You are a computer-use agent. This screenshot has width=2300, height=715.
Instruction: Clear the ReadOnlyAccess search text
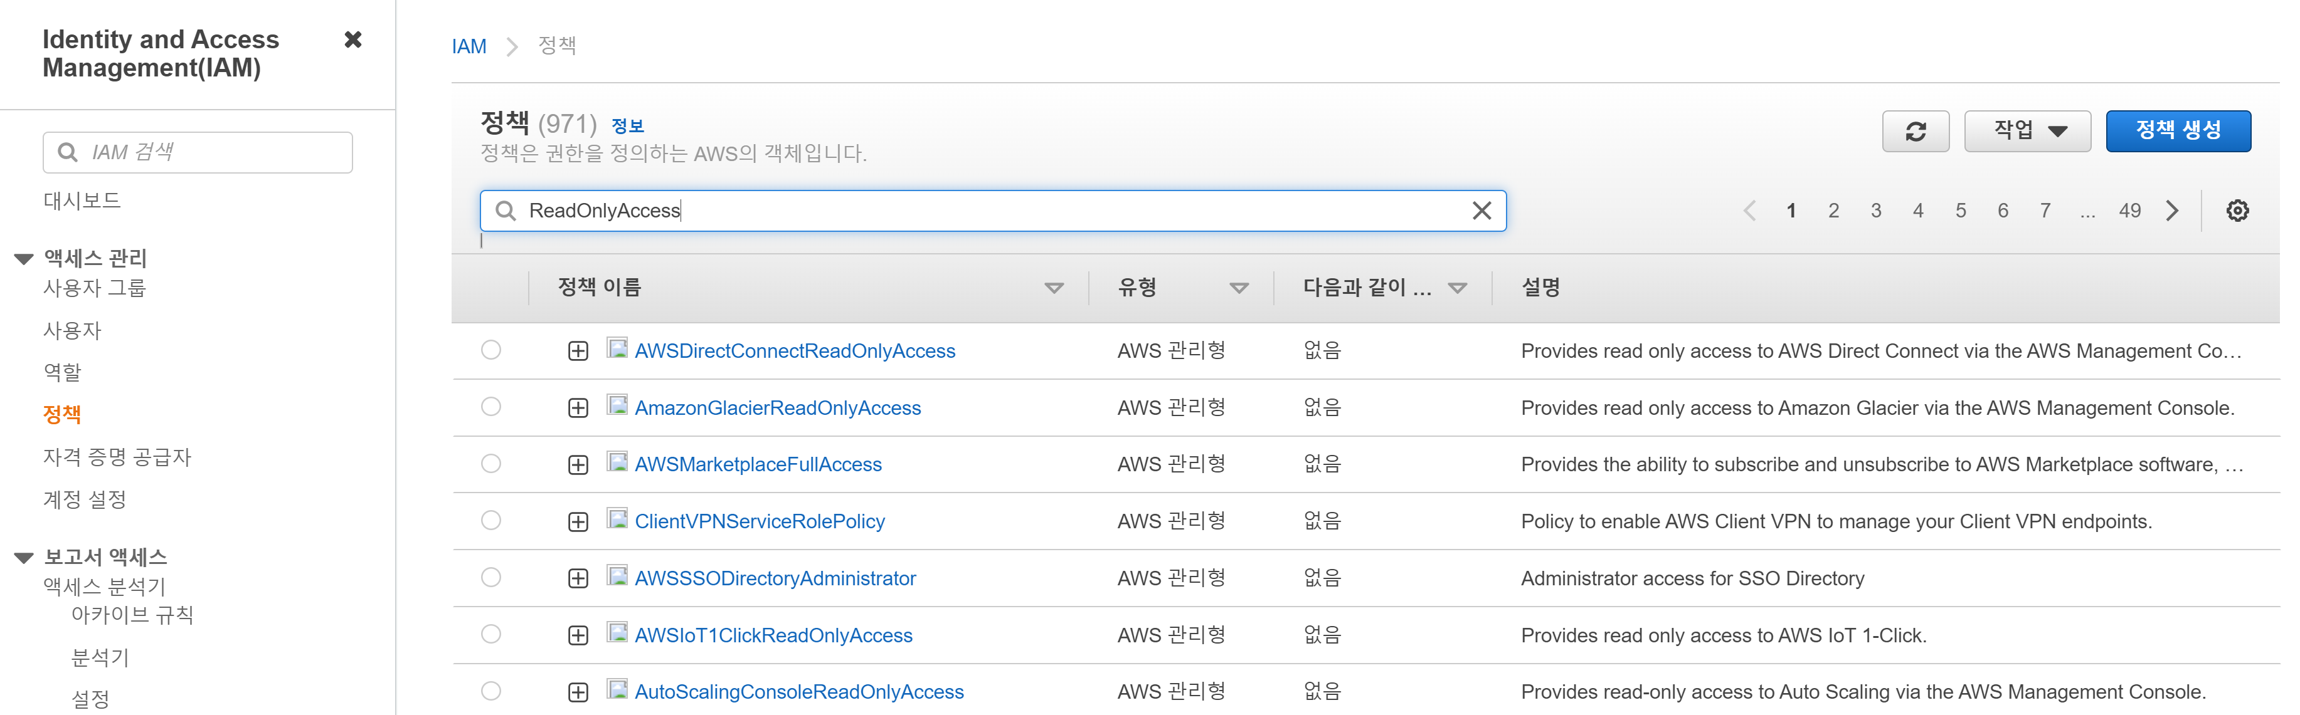pos(1481,211)
